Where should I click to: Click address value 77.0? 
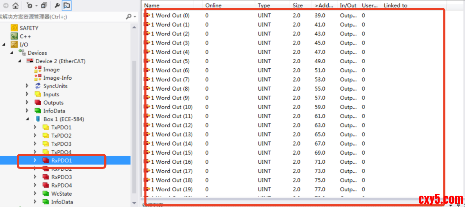coord(320,189)
